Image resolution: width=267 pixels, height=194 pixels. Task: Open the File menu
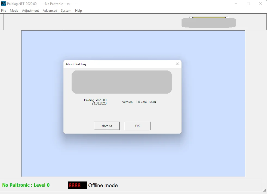coord(4,11)
